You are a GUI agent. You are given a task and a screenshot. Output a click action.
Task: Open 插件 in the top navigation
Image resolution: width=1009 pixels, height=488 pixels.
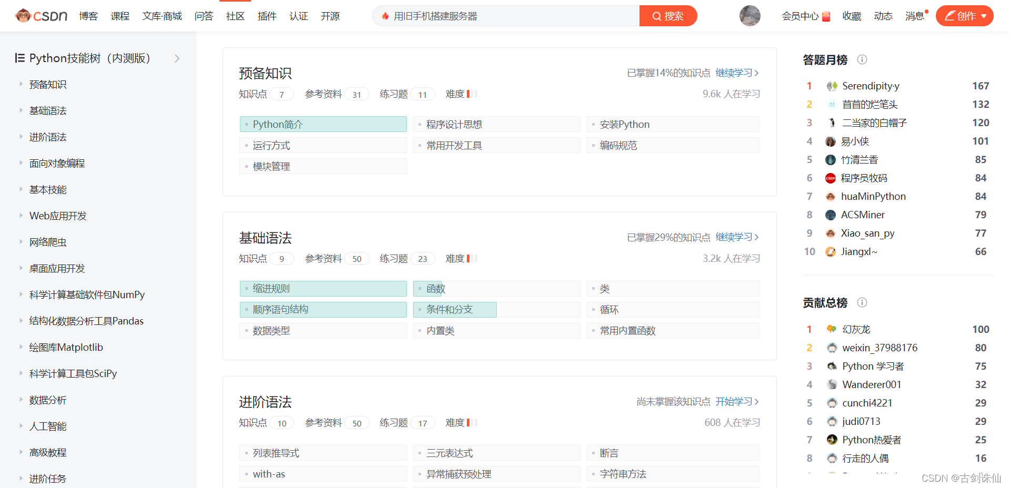pyautogui.click(x=267, y=16)
